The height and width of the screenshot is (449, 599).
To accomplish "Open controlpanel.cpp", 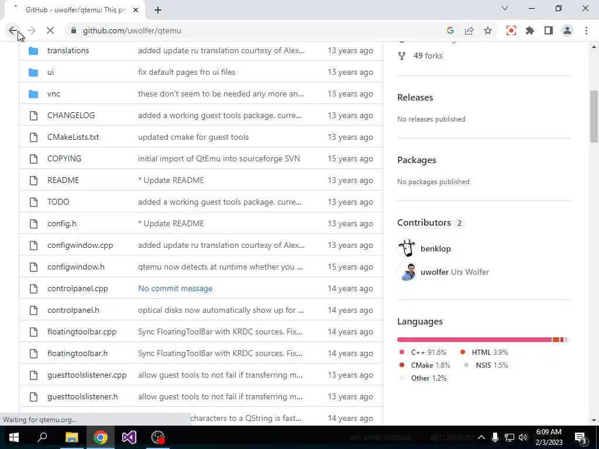I will coord(78,288).
